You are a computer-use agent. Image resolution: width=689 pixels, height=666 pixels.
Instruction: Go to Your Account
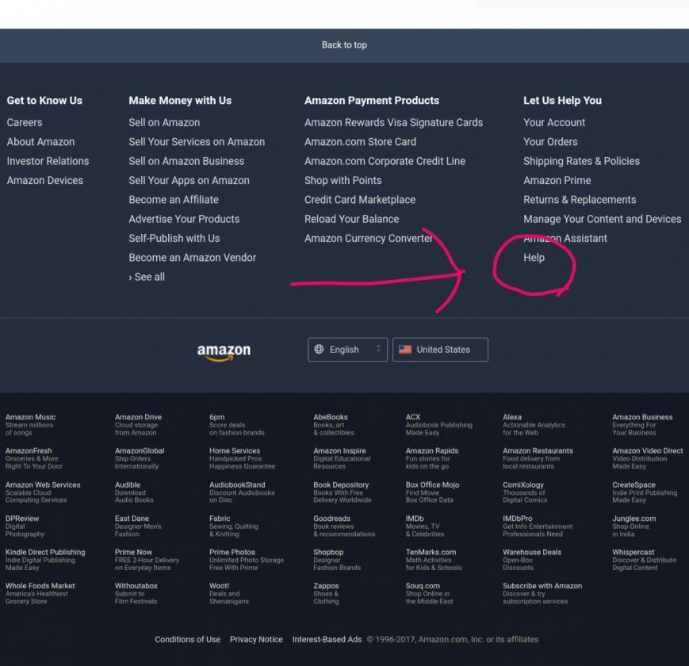tap(554, 123)
